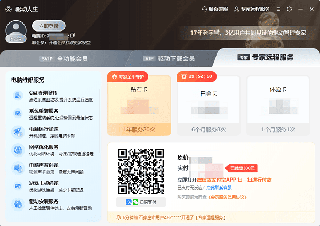This screenshot has width=320, height=226.
Task: Click the 网络优化服务 globe icon
Action: click(x=18, y=150)
